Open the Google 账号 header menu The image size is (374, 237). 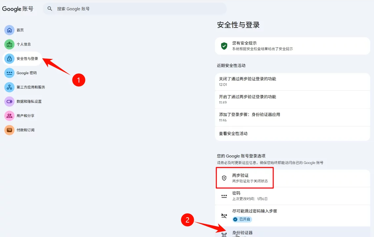pos(18,9)
